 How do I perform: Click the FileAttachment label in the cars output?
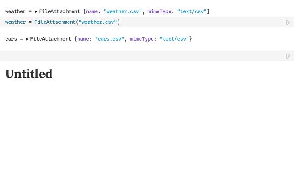coord(51,39)
